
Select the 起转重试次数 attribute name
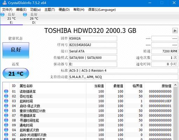29,130
